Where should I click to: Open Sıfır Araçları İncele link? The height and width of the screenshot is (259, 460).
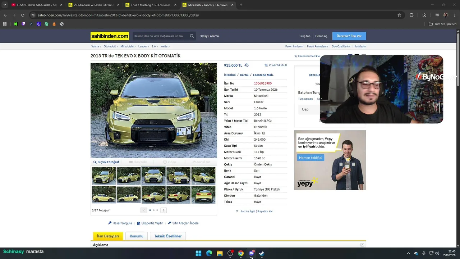coord(183,223)
